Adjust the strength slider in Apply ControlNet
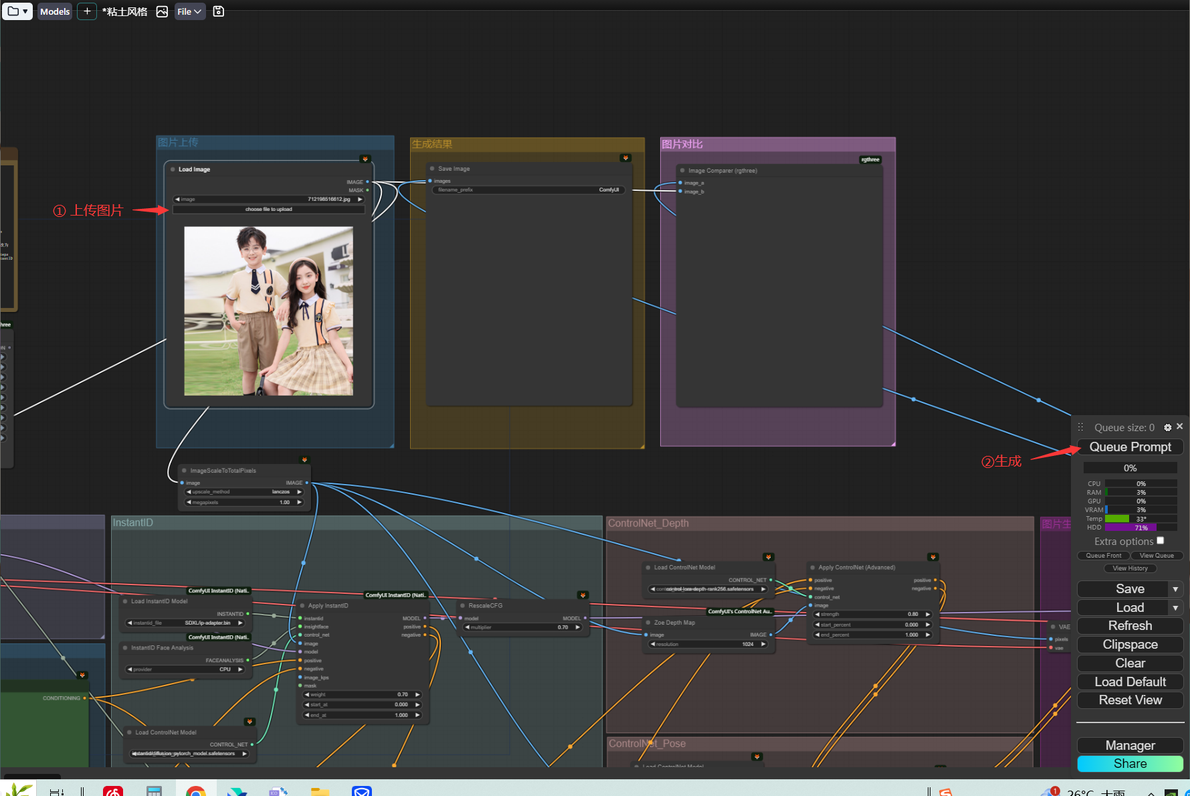Viewport: 1190px width, 796px height. [872, 614]
